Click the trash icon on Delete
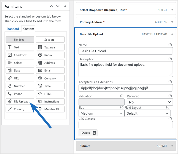Viewport: 178px width, 154px height. (x=94, y=133)
